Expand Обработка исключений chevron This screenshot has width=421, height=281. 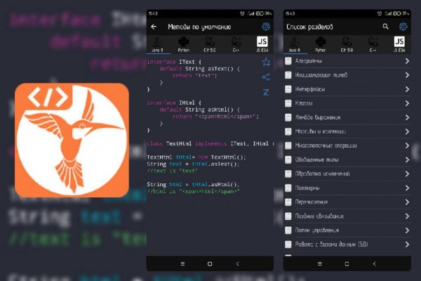(407, 174)
